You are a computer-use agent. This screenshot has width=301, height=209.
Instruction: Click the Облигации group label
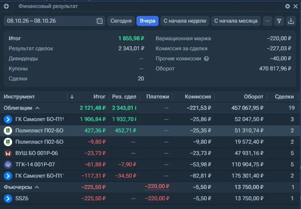(18, 108)
